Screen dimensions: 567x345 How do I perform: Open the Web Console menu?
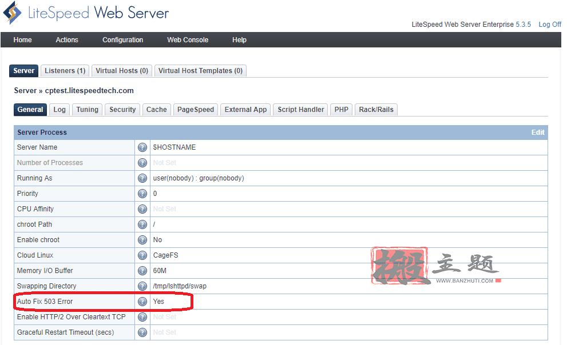(188, 39)
